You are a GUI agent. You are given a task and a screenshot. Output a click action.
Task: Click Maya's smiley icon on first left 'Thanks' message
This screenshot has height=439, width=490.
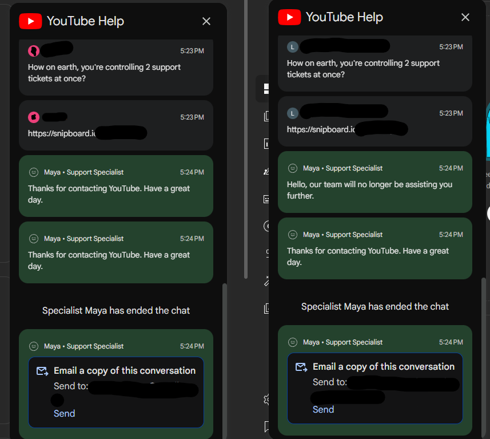tap(33, 172)
